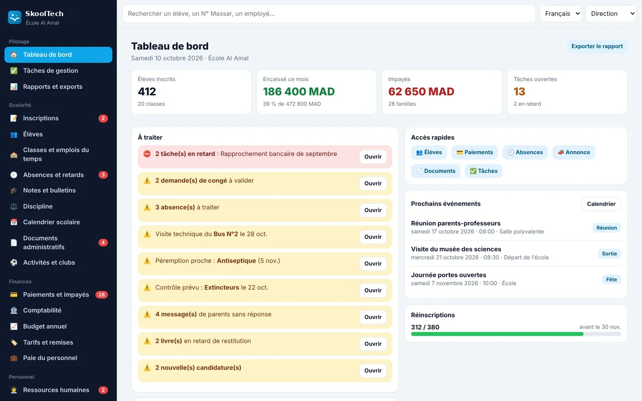Open Activités et clubs via the soccer ball icon
Viewport: 642px width, 401px height.
point(14,263)
